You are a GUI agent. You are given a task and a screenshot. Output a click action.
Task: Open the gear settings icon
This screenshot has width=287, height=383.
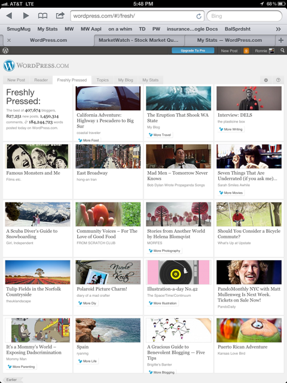tap(266, 80)
